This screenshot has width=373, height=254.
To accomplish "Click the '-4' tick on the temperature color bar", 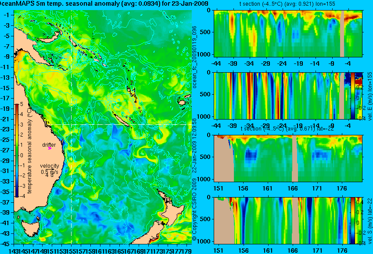I will (x=22, y=196).
